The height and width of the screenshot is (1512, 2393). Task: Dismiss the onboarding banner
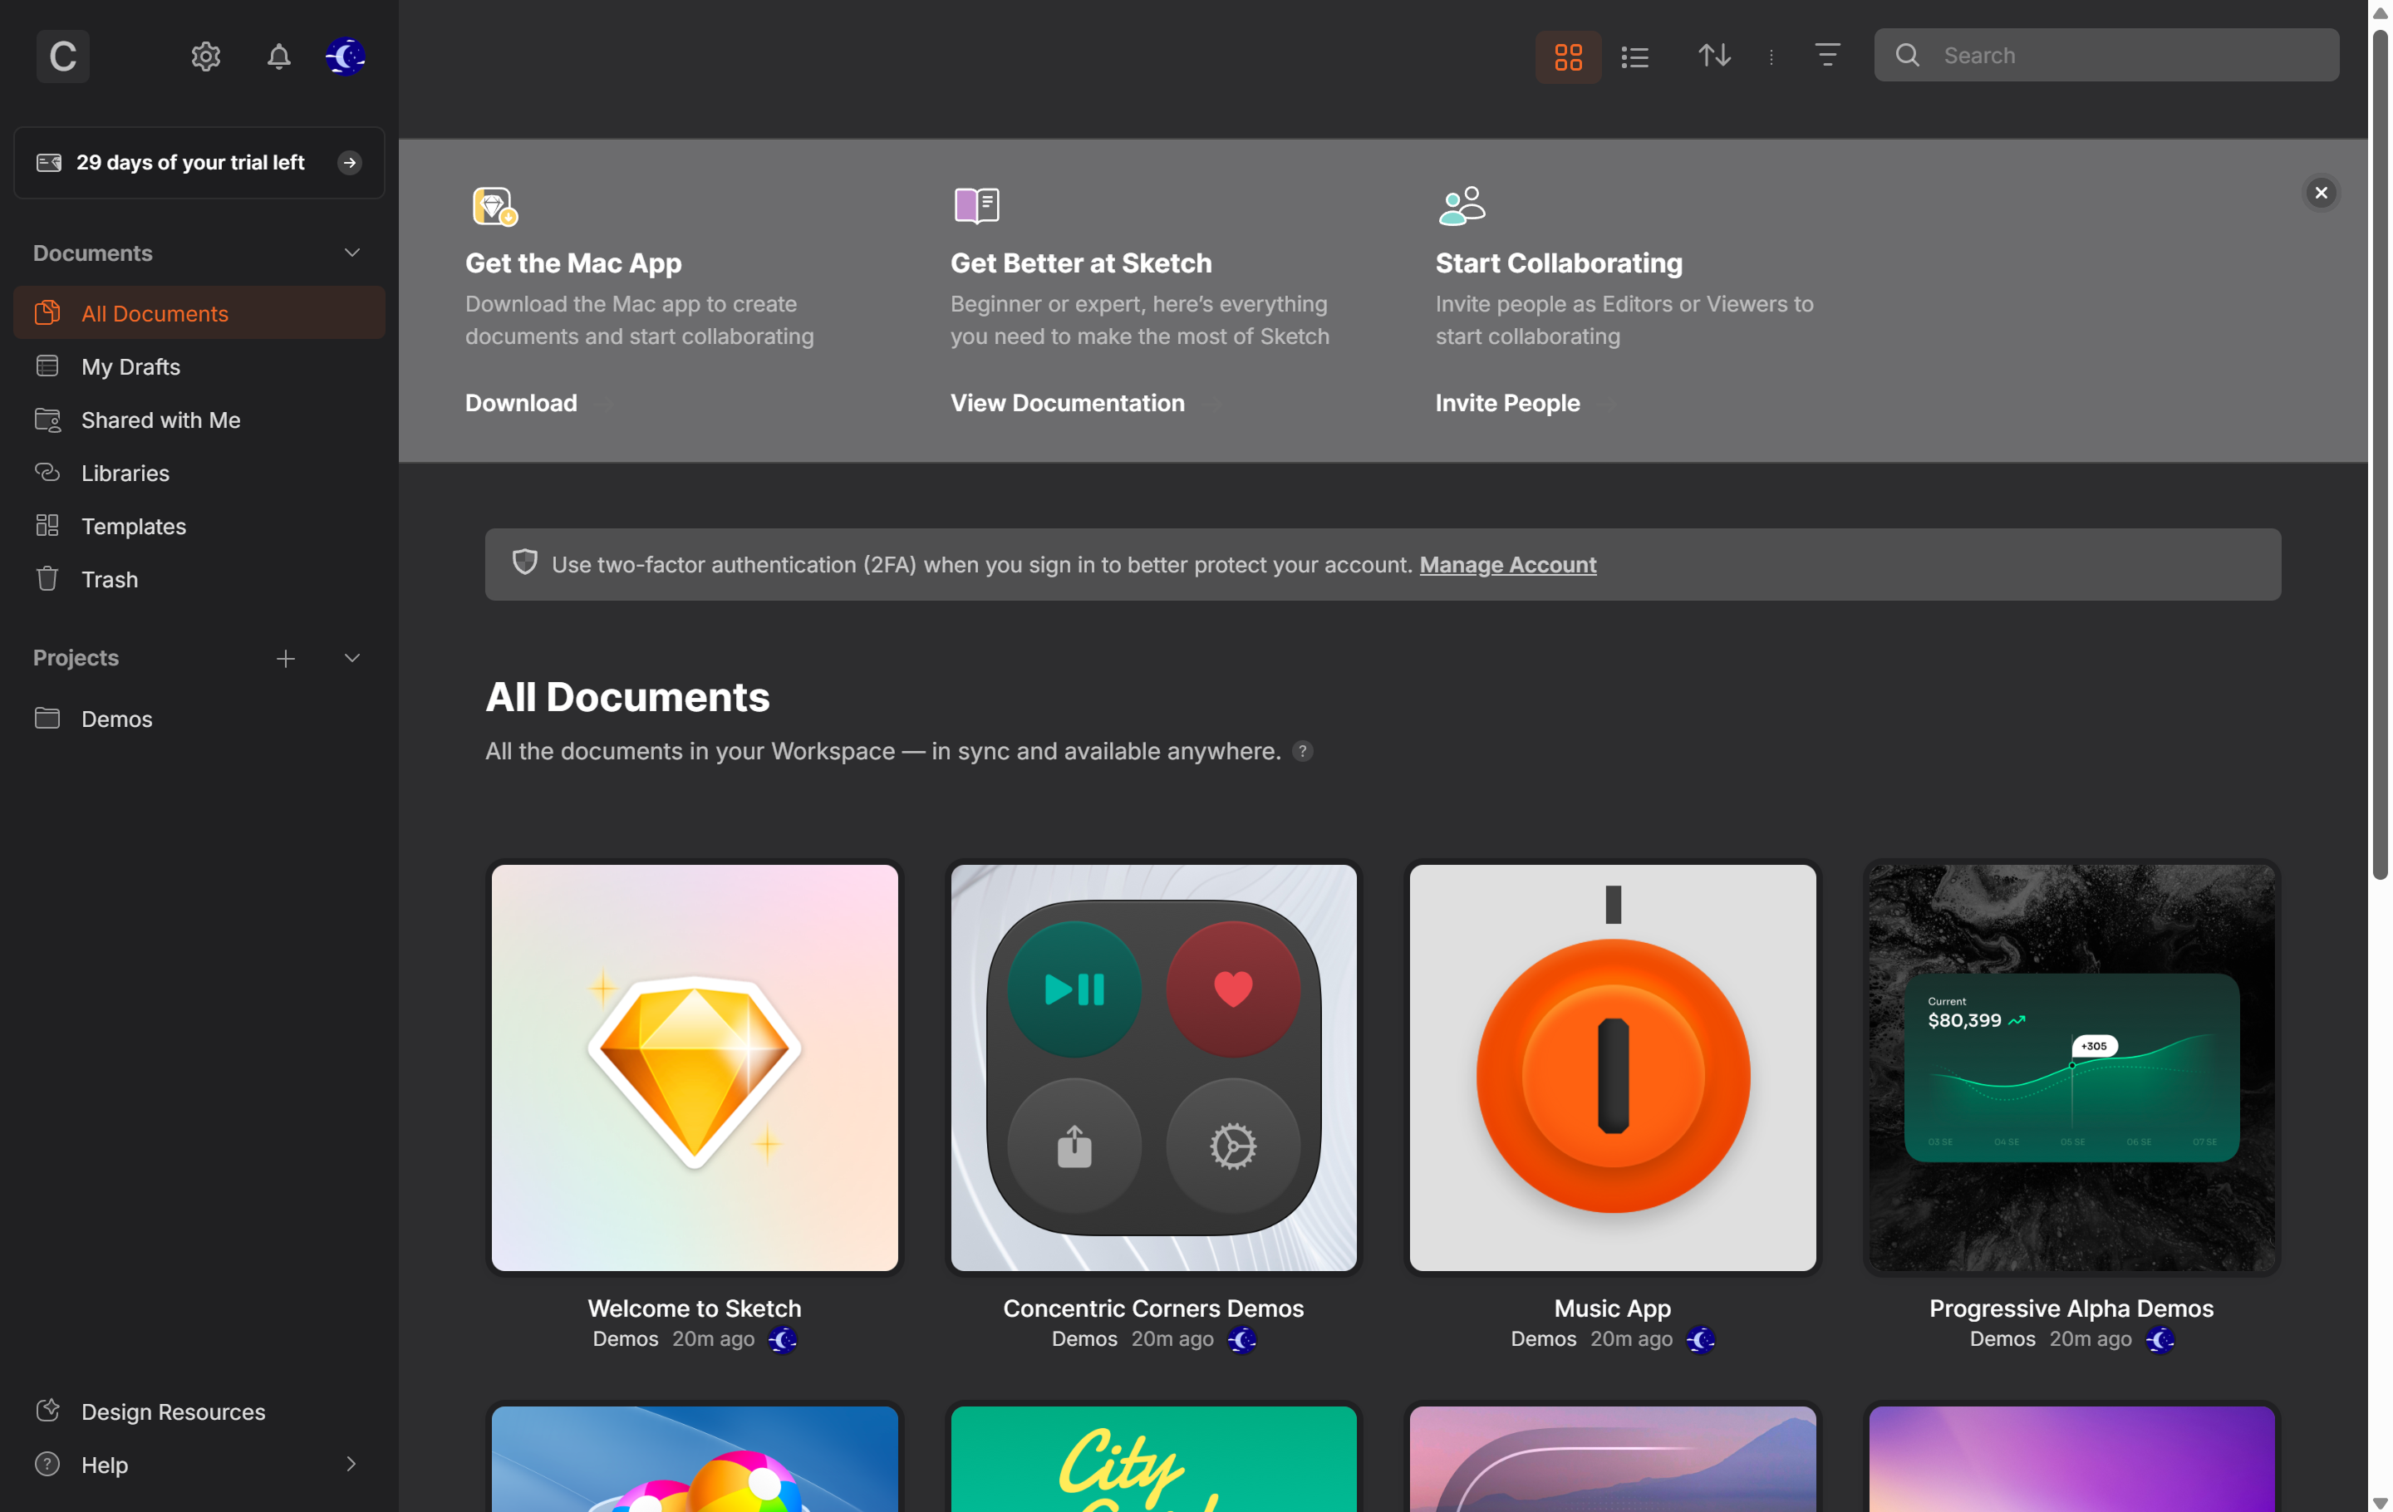point(2321,193)
